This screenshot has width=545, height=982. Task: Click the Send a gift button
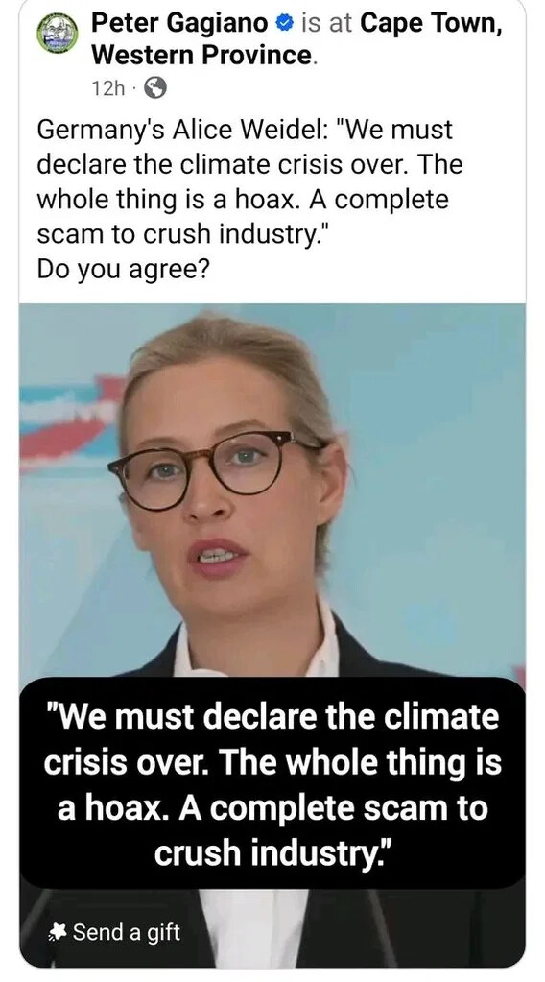pos(114,932)
